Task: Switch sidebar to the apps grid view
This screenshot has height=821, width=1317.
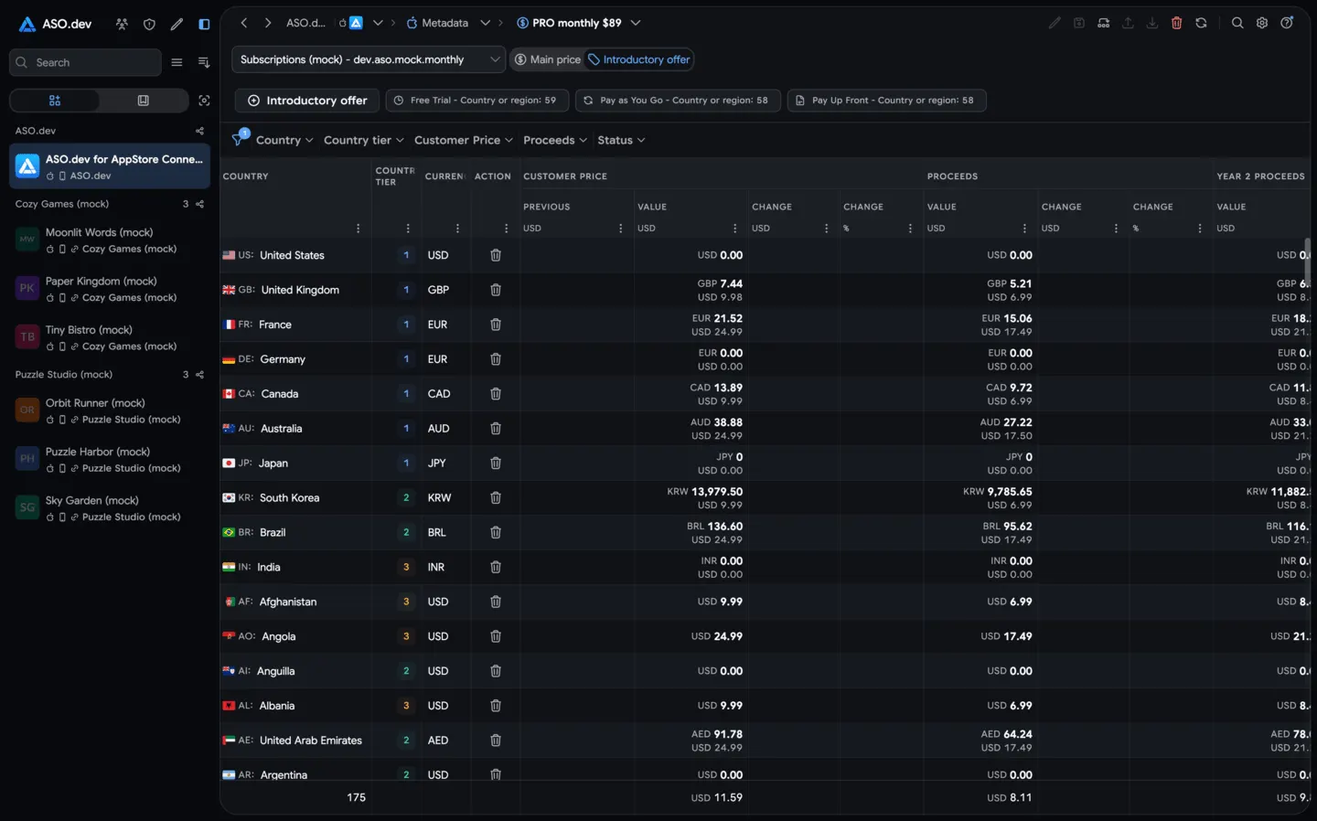Action: [x=55, y=101]
